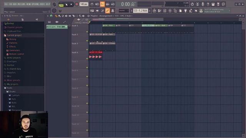Select the Playlist Draw pencil tool
Image resolution: width=246 pixels, height=138 pixels.
click(56, 16)
